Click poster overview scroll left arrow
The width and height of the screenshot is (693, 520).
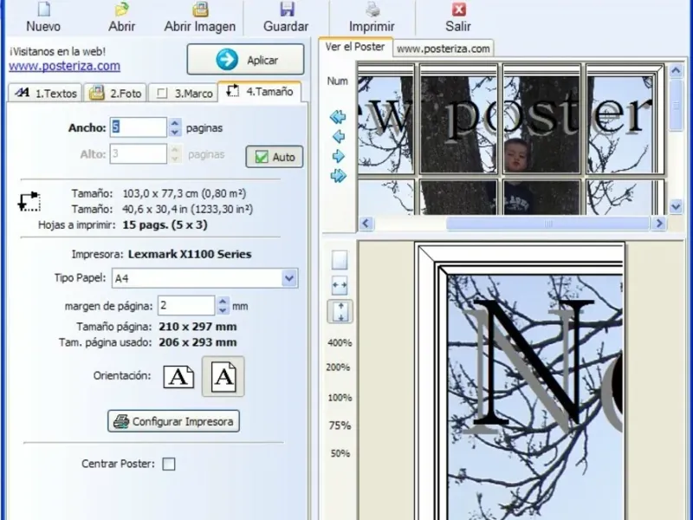click(x=366, y=224)
